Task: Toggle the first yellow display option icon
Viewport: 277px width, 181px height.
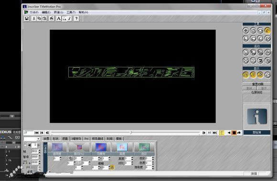Action: pos(246,75)
